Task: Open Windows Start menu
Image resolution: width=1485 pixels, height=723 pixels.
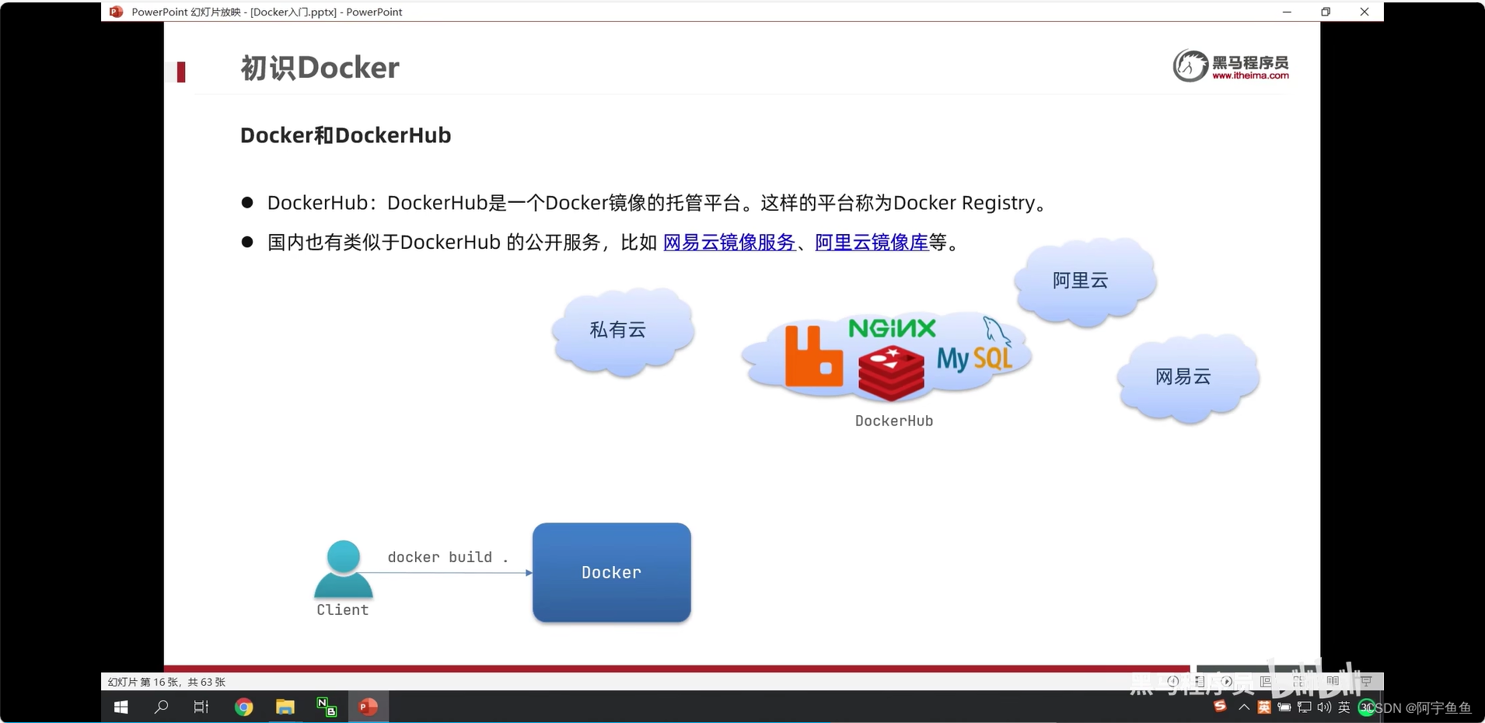Action: click(x=121, y=707)
